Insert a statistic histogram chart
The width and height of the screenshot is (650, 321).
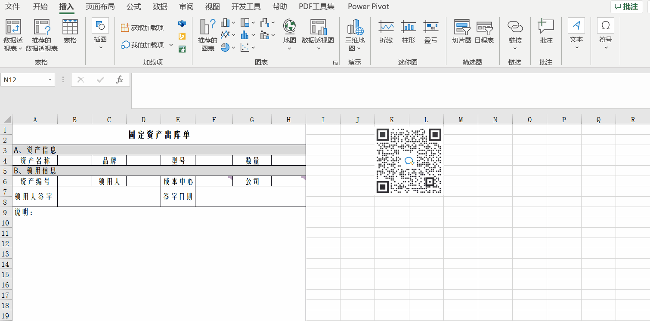245,35
